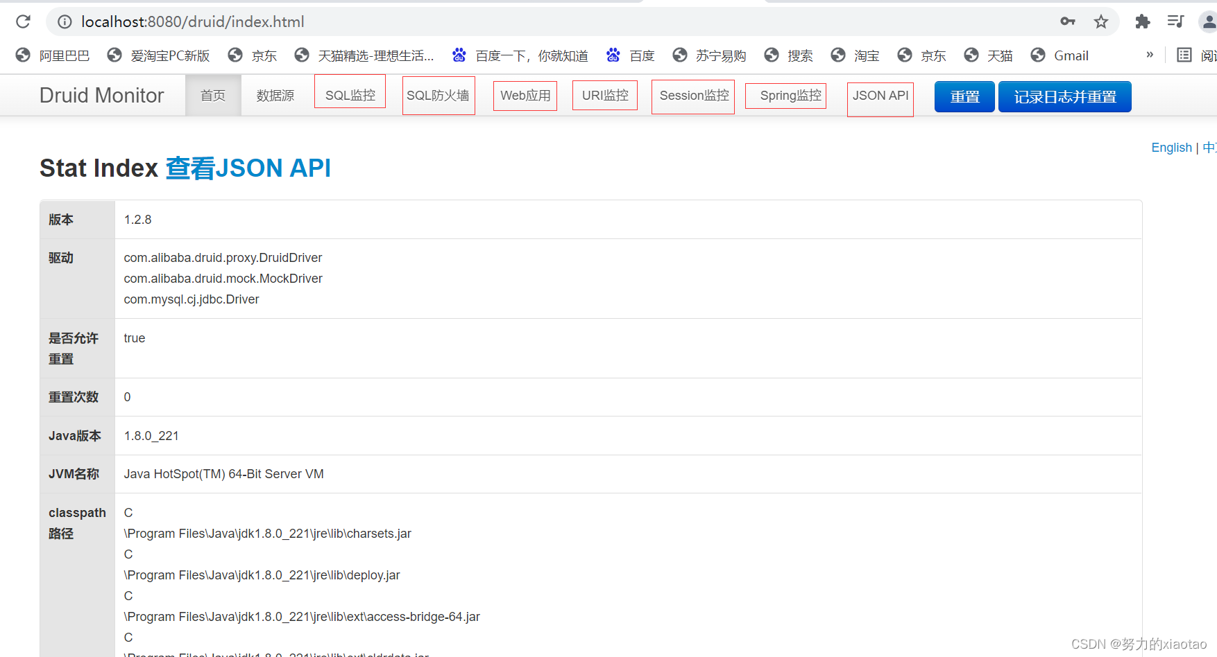Click the blue 重置 button
1217x657 pixels.
(x=964, y=96)
